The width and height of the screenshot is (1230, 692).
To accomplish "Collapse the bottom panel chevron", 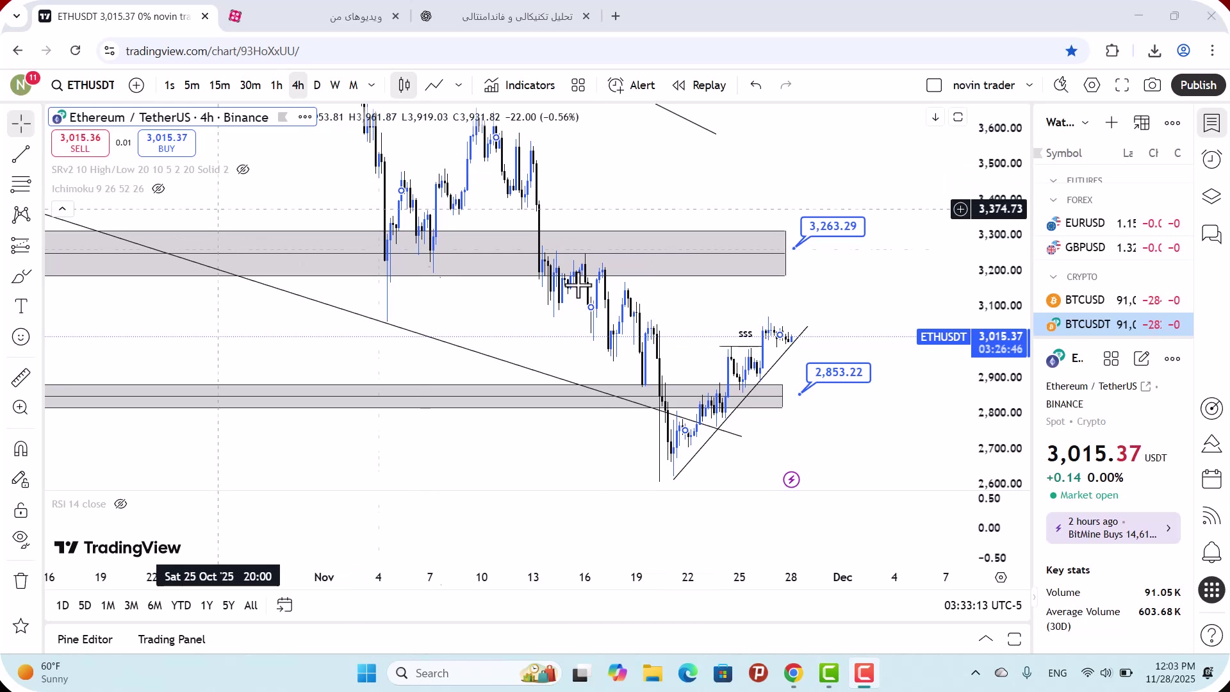I will point(986,639).
